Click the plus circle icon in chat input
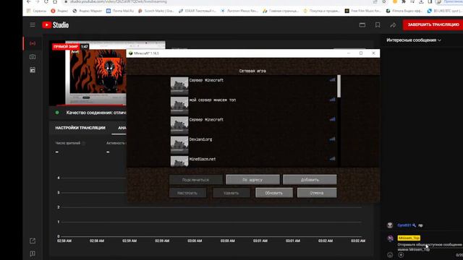 pos(401,255)
